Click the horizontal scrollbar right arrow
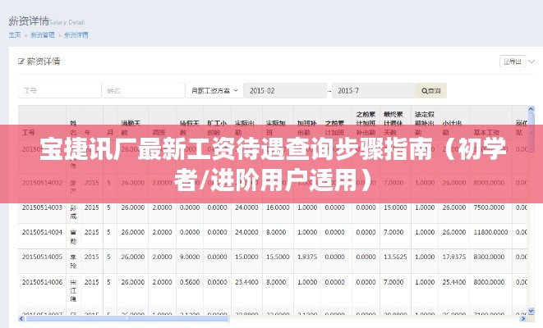This screenshot has width=543, height=328. [523, 318]
